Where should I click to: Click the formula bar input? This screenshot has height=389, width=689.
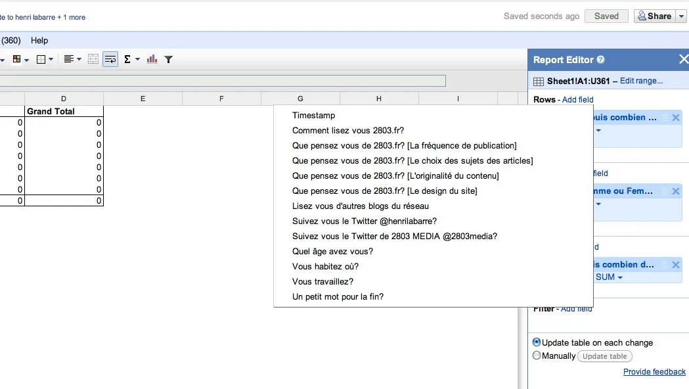(223, 81)
